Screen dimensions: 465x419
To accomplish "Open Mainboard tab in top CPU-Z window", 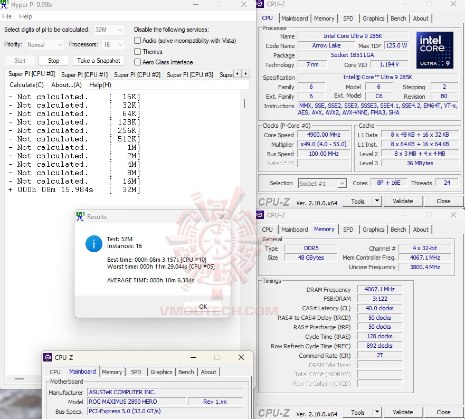I will [295, 18].
